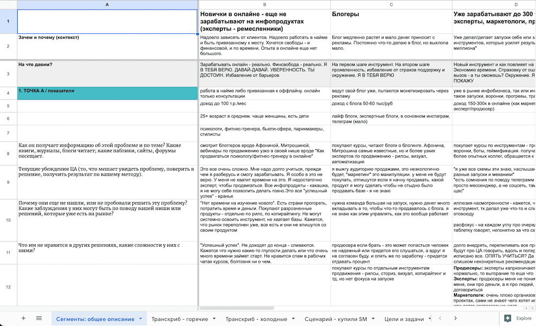
Task: Select row 6 header
Action: point(8,119)
